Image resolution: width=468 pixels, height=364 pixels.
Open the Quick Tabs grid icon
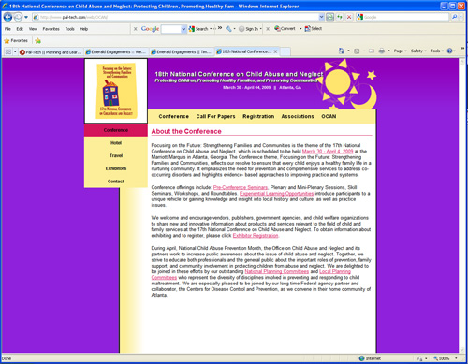point(8,51)
